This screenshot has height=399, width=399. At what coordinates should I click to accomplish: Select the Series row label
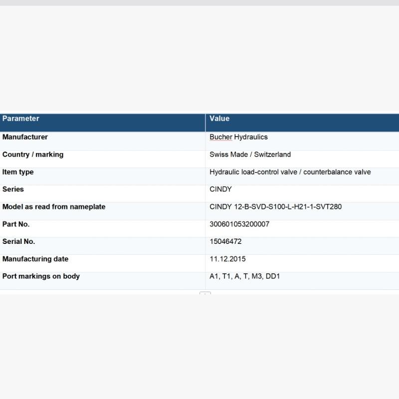(x=13, y=189)
